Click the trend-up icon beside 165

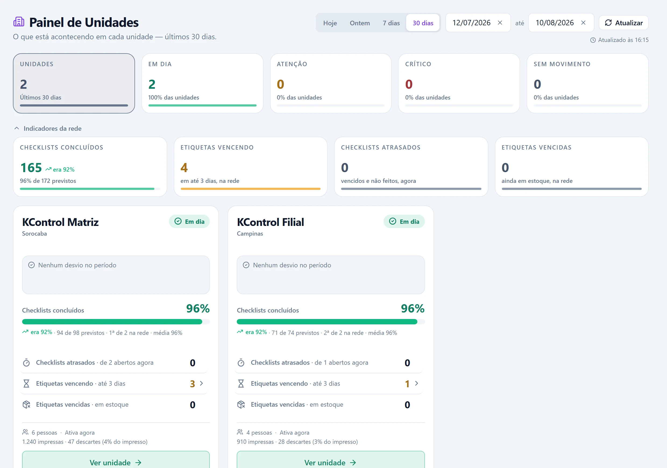(x=48, y=169)
